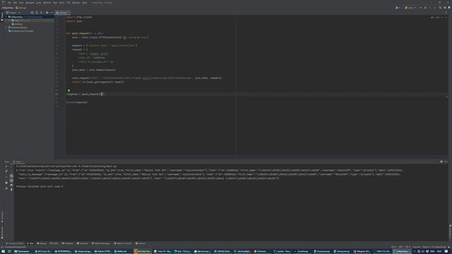The height and width of the screenshot is (254, 452).
Task: Toggle tool window bars icon bottom-left
Action: [2, 247]
